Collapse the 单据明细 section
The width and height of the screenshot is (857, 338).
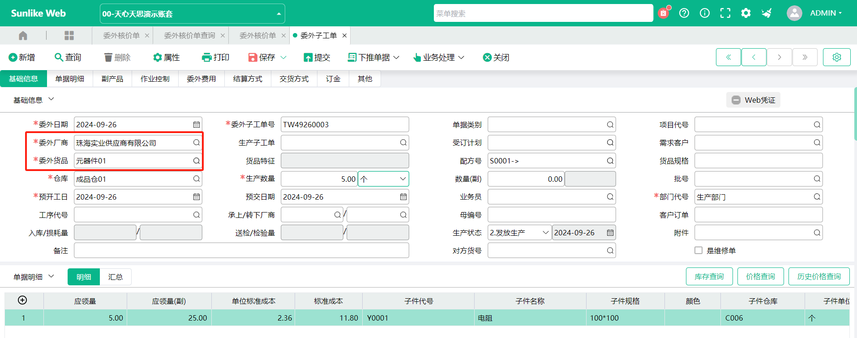tap(51, 276)
